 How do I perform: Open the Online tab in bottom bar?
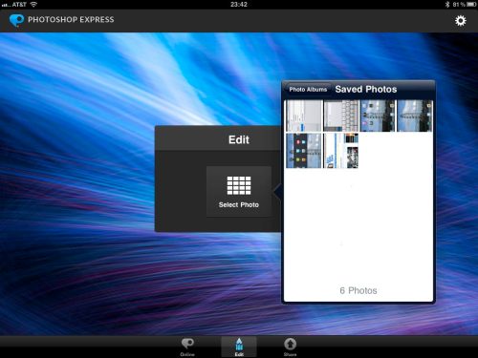187,347
